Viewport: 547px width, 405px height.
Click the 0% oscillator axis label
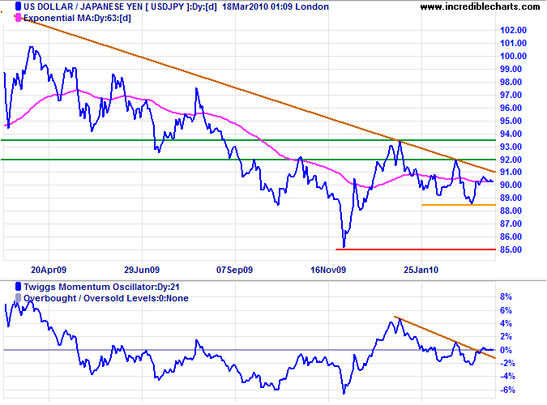(x=506, y=350)
